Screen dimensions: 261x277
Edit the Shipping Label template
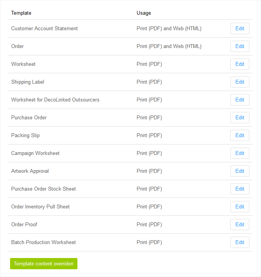[240, 82]
